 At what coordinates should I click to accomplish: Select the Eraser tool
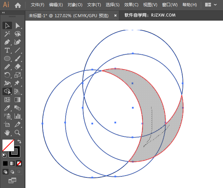click(x=18, y=67)
